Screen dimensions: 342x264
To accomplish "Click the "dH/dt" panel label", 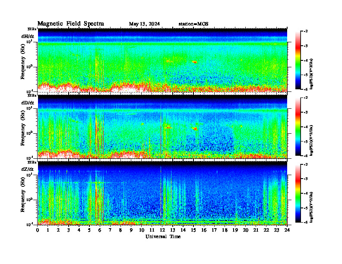I will pos(28,36).
